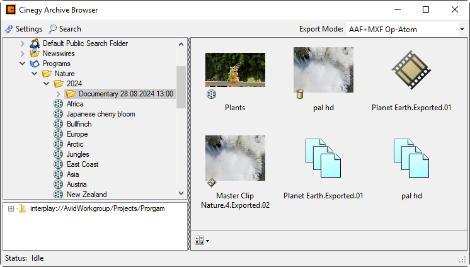Select the Africa tree row

(75, 104)
